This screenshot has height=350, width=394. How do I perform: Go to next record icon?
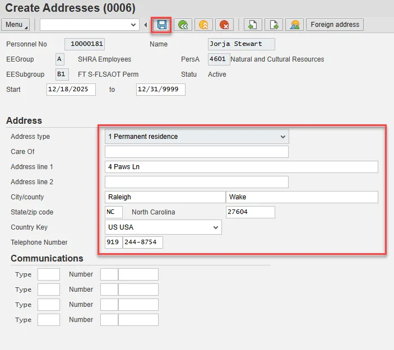[x=274, y=25]
